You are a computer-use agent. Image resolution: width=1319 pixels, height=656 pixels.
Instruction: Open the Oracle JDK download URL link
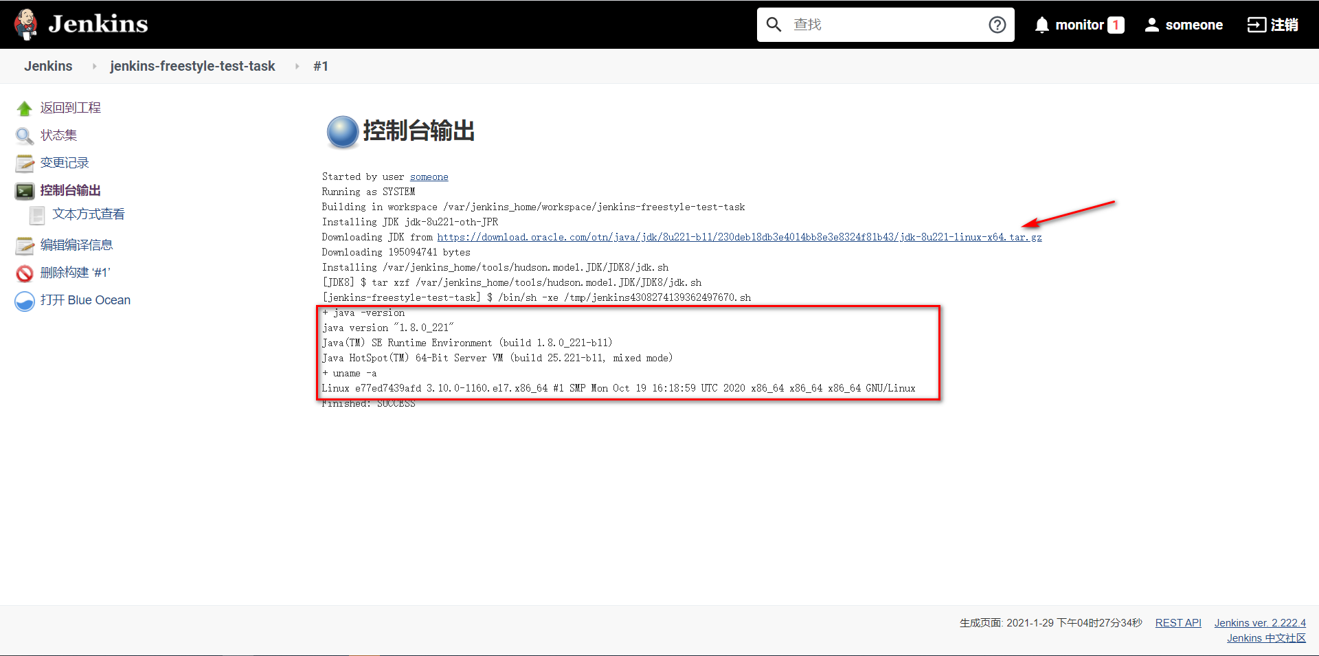coord(739,237)
